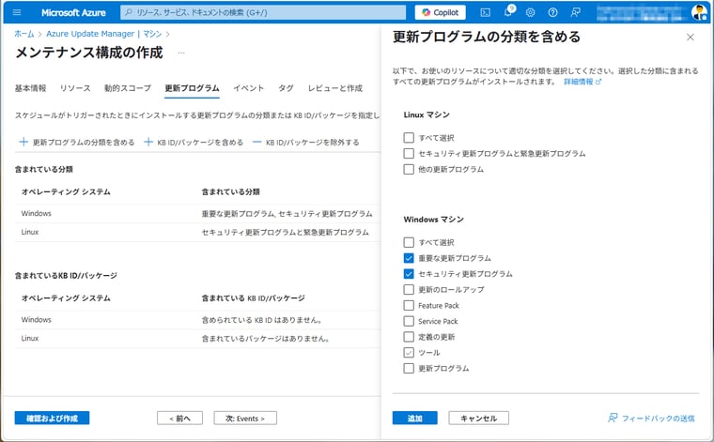Check 他の更新プログラム checkbox
The image size is (714, 442).
pyautogui.click(x=409, y=169)
